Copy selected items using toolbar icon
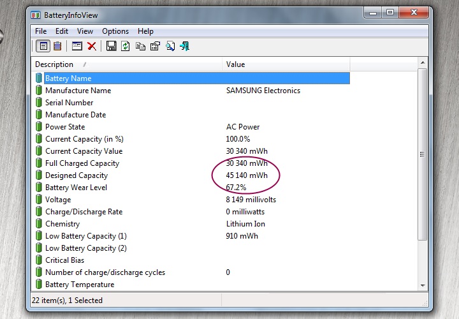 coord(140,46)
